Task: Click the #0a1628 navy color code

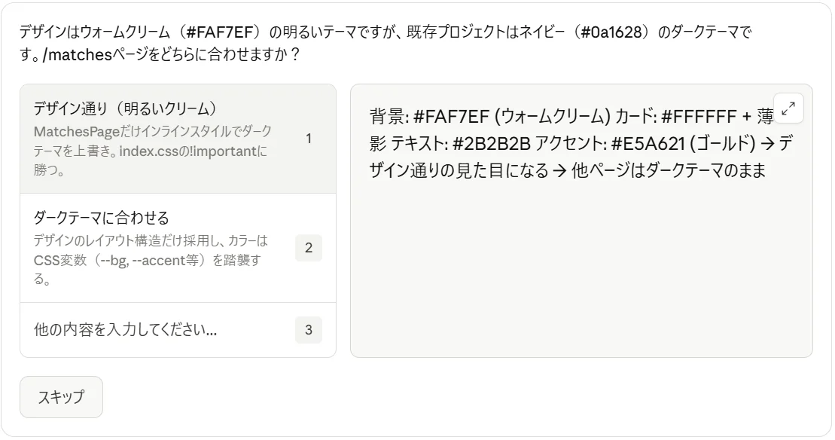Action: coord(610,32)
